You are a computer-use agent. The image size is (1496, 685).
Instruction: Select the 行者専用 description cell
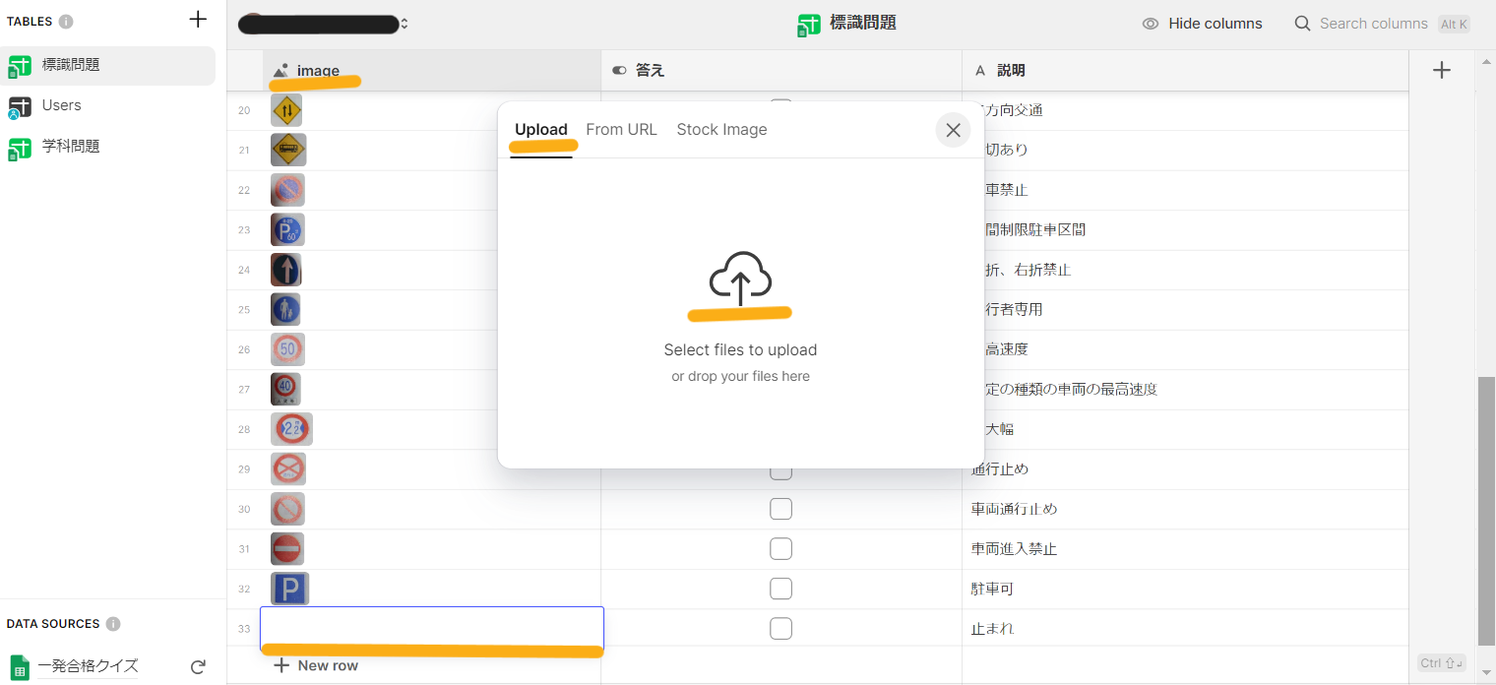[x=1185, y=309]
